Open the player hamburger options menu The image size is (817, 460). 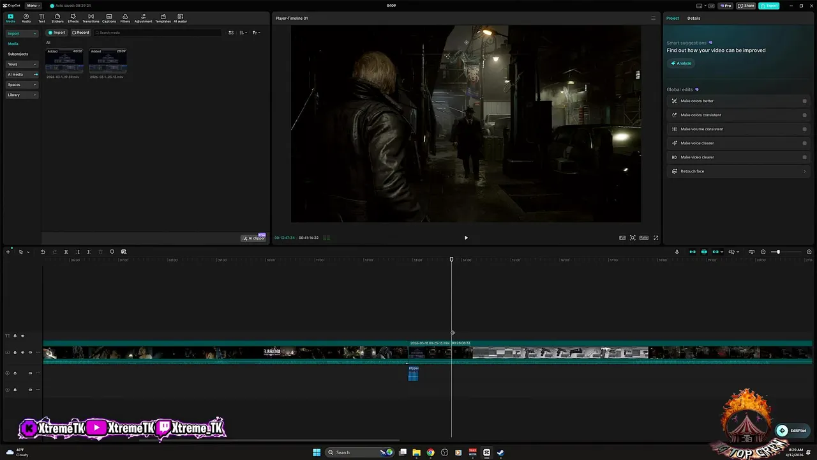653,18
